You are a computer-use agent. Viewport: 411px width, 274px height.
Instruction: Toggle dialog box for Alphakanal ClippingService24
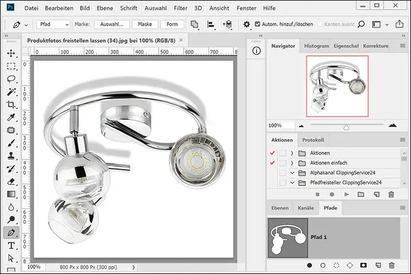283,172
